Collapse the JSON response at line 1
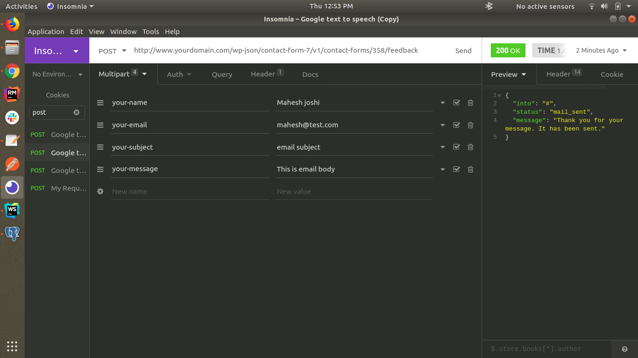The width and height of the screenshot is (638, 358). (x=499, y=96)
